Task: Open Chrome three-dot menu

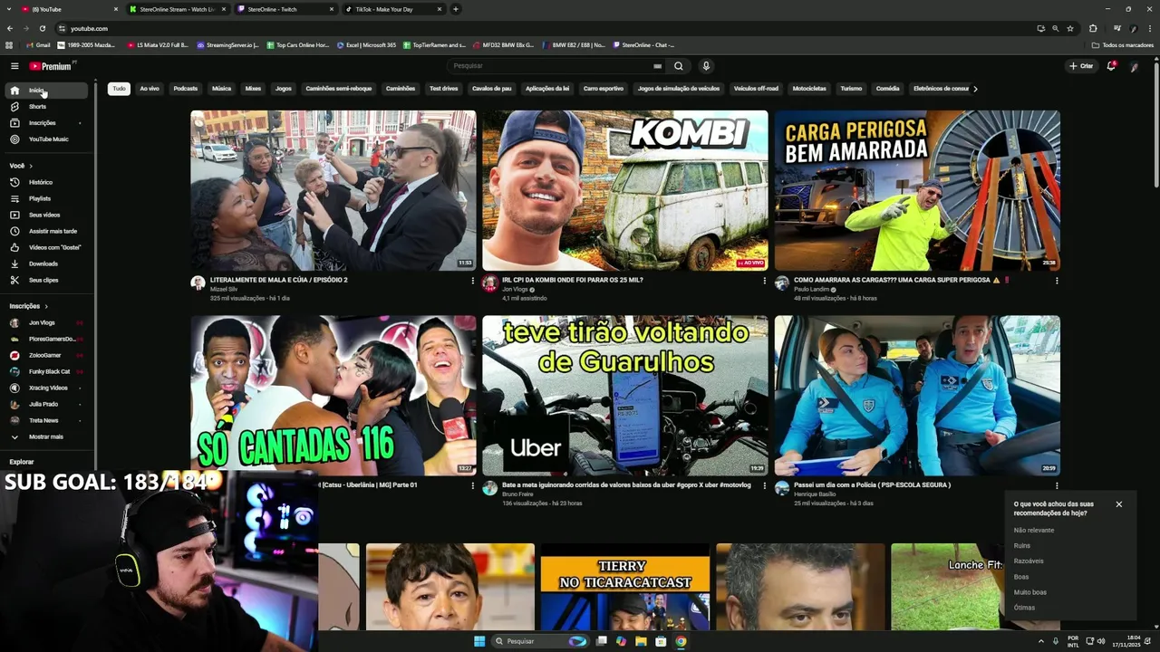Action: tap(1149, 28)
